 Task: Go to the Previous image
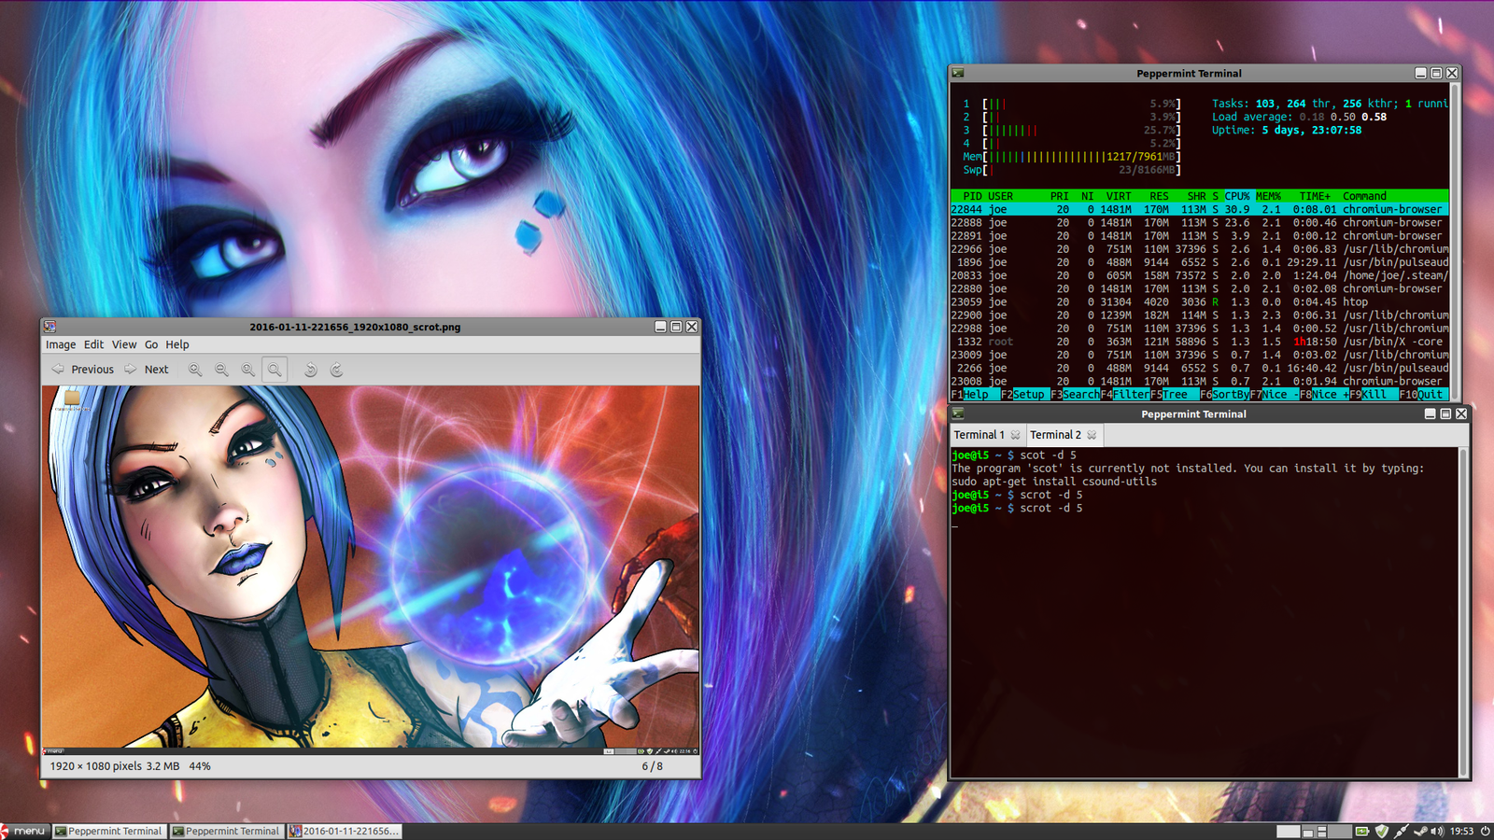click(82, 370)
